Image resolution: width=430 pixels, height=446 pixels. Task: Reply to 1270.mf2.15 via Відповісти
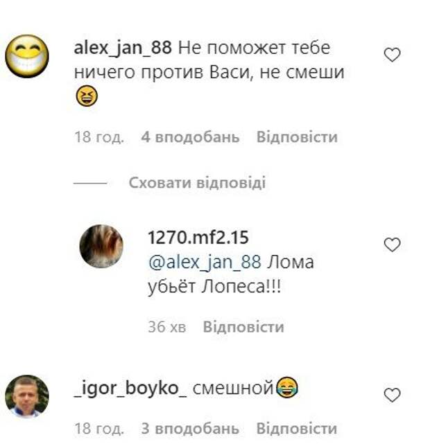(243, 327)
